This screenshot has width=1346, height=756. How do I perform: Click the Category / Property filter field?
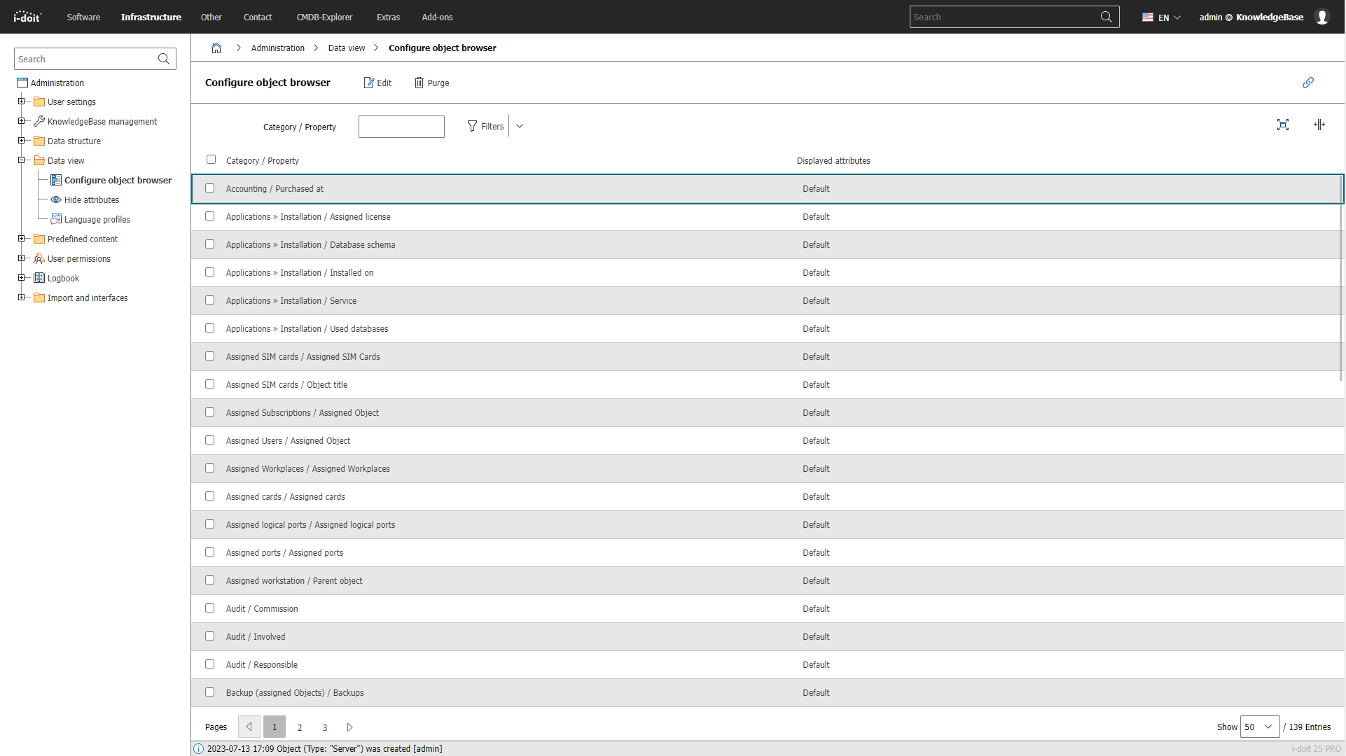click(x=401, y=127)
